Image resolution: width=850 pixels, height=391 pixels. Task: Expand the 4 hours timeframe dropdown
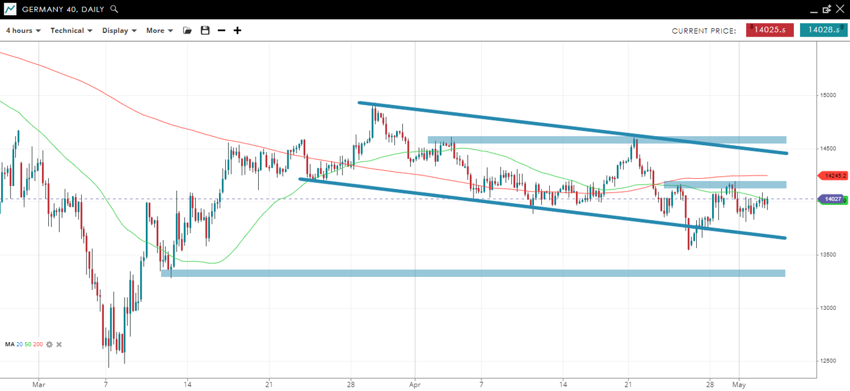click(x=23, y=30)
